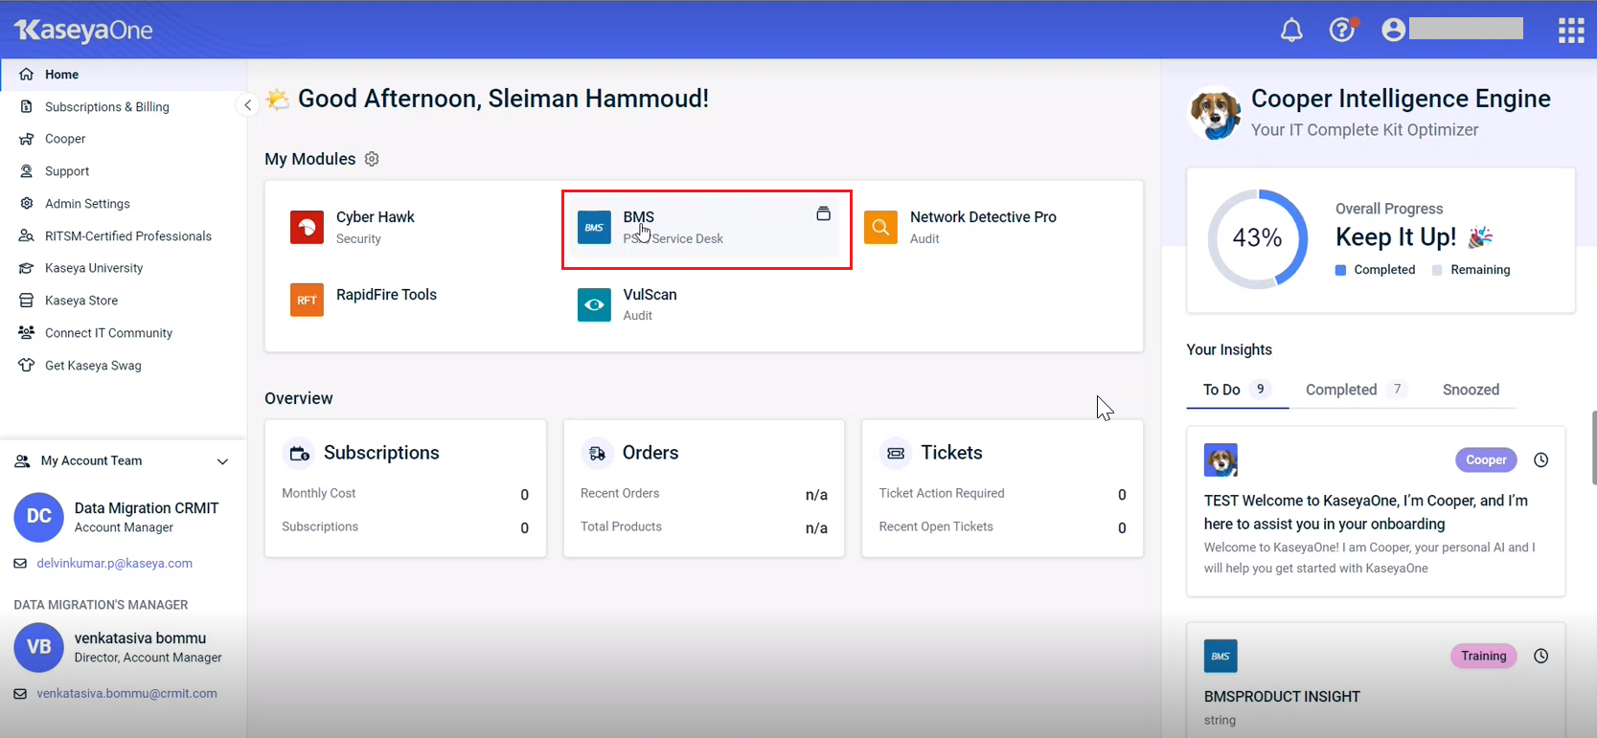Open Get Kaseya Swag in sidebar

point(123,366)
